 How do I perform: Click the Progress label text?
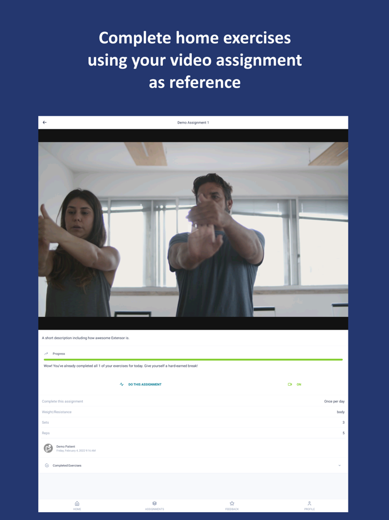click(x=58, y=354)
